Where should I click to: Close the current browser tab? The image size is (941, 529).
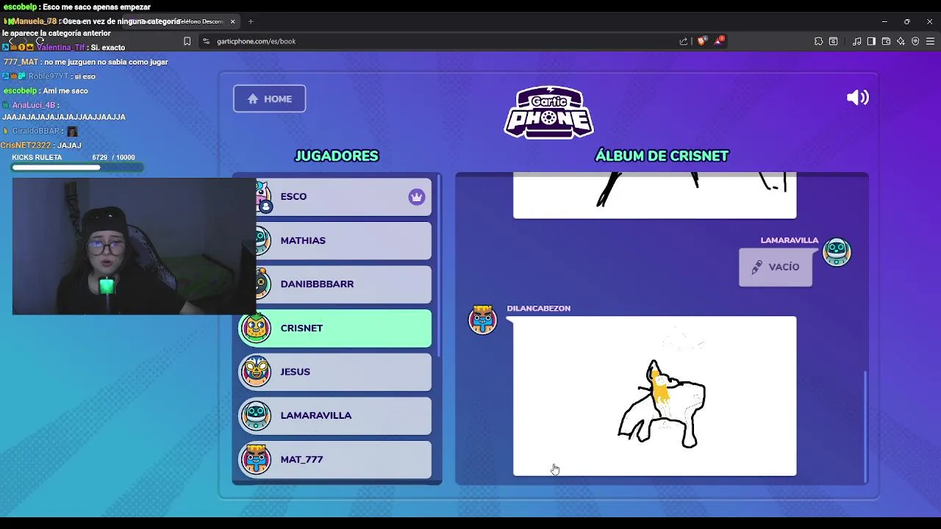232,21
